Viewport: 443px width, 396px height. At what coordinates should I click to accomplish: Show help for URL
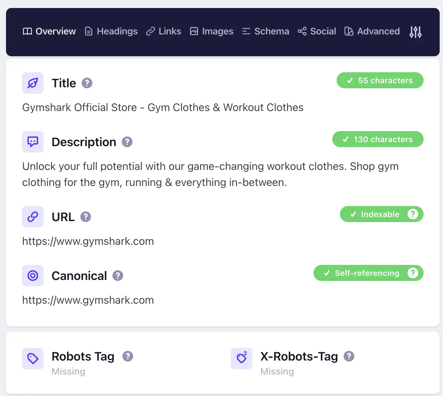tap(86, 217)
